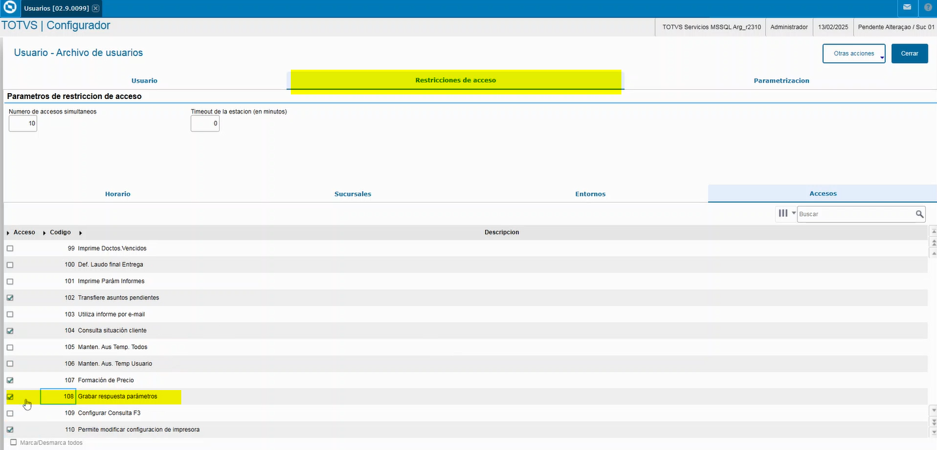Focus Numero de accesos simultaneos field
This screenshot has height=450, width=937.
tap(23, 123)
